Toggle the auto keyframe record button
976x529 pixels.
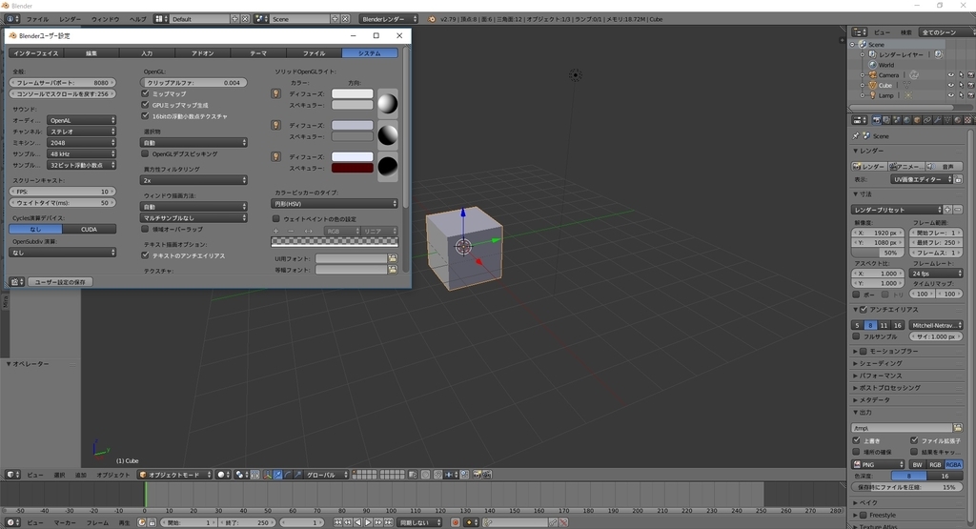coord(456,522)
